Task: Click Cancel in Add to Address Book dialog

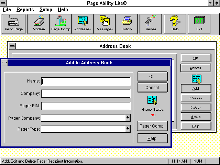Action: tap(152, 88)
